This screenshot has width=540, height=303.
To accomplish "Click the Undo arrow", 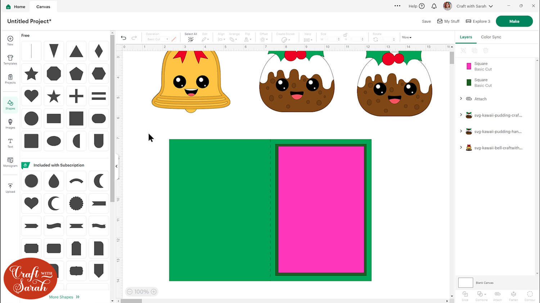I will (x=123, y=38).
